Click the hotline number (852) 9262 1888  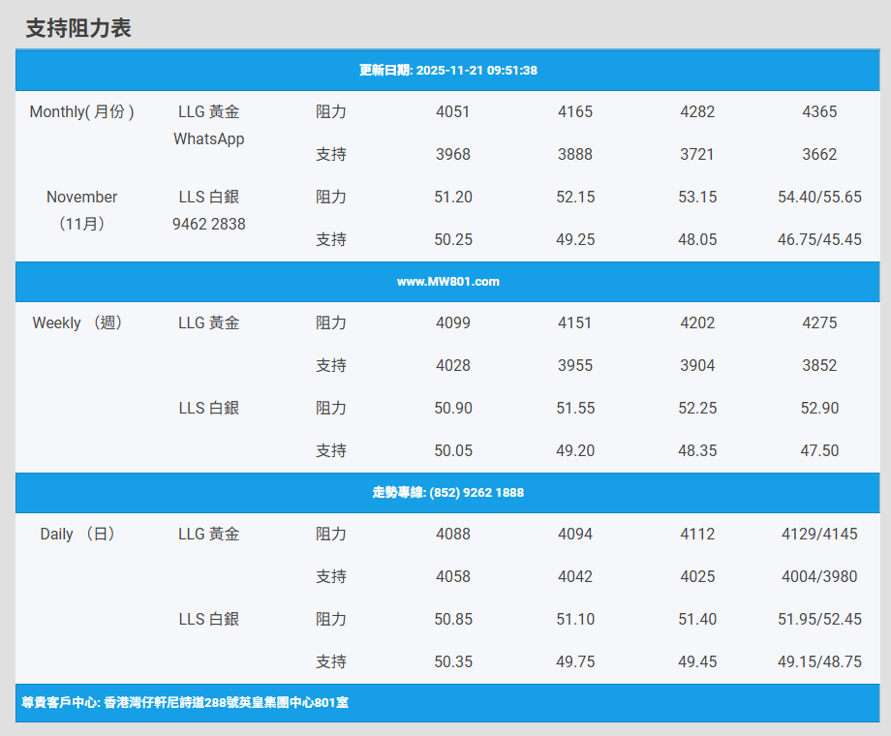447,493
